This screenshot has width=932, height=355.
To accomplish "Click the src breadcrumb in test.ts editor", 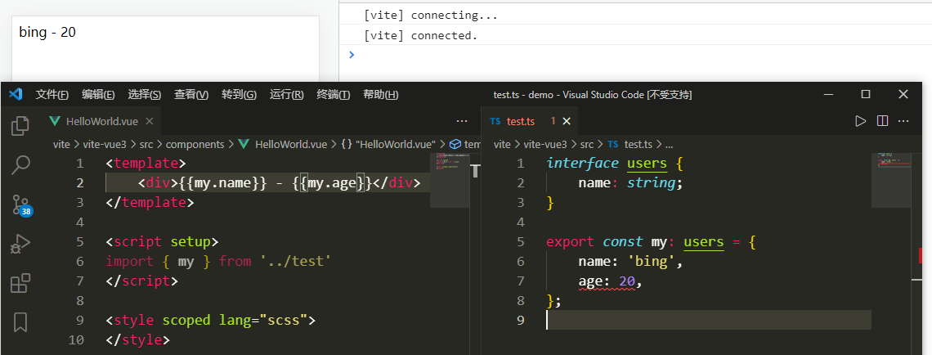I will (x=587, y=144).
